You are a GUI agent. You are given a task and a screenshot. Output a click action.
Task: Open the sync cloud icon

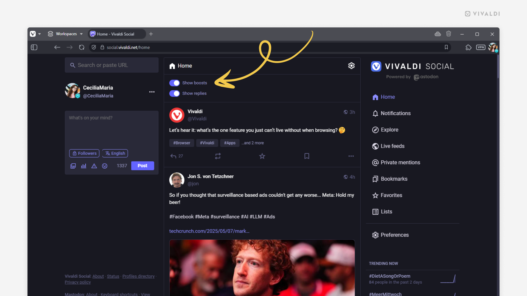(438, 34)
